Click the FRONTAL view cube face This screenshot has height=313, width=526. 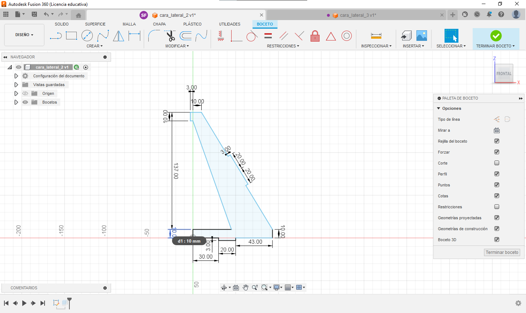click(504, 73)
